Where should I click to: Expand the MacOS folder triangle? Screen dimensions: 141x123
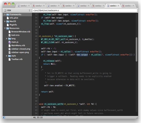point(5,21)
